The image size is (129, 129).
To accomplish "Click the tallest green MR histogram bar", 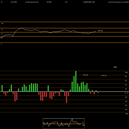I will 76,81.
